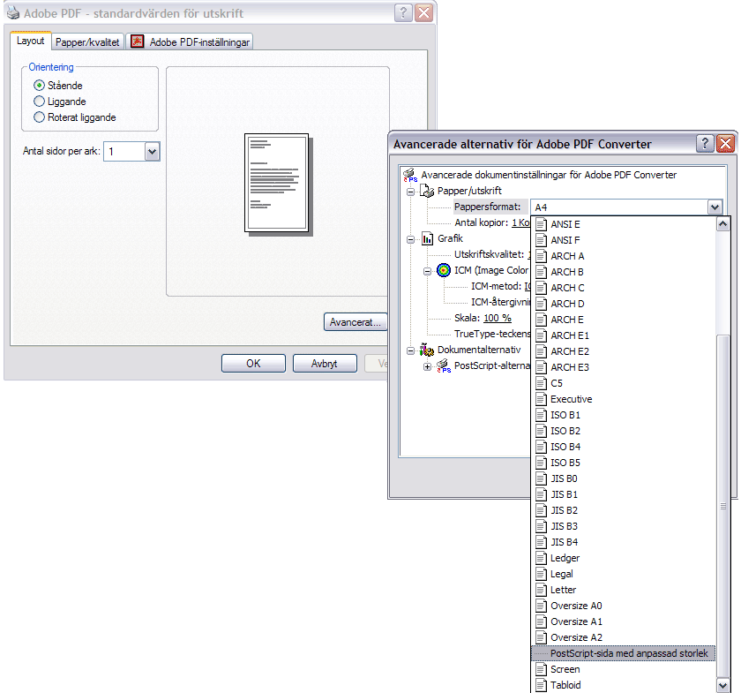741x693 pixels.
Task: Click the ARCH D page icon
Action: coord(542,304)
